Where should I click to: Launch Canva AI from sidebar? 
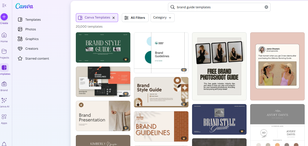click(x=4, y=100)
